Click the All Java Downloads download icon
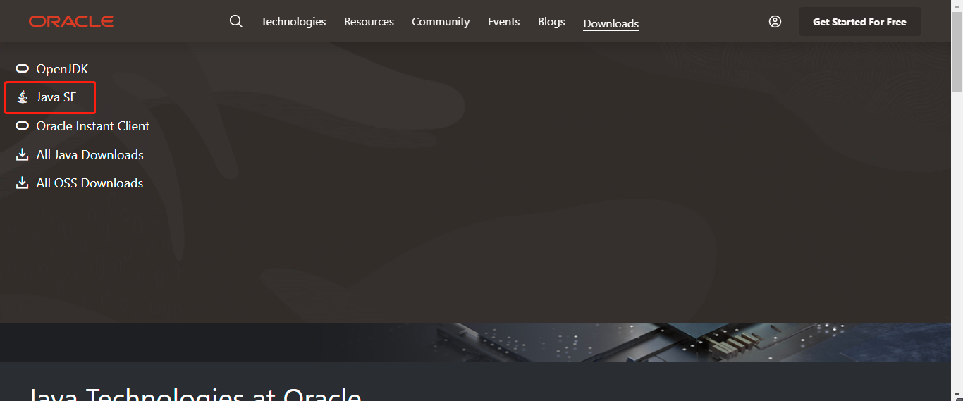 click(22, 154)
